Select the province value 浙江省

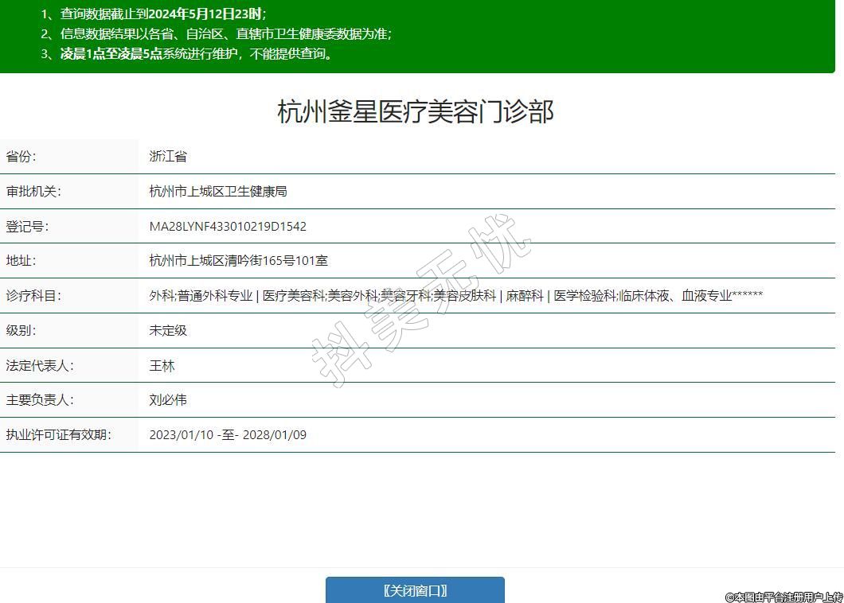pos(168,157)
